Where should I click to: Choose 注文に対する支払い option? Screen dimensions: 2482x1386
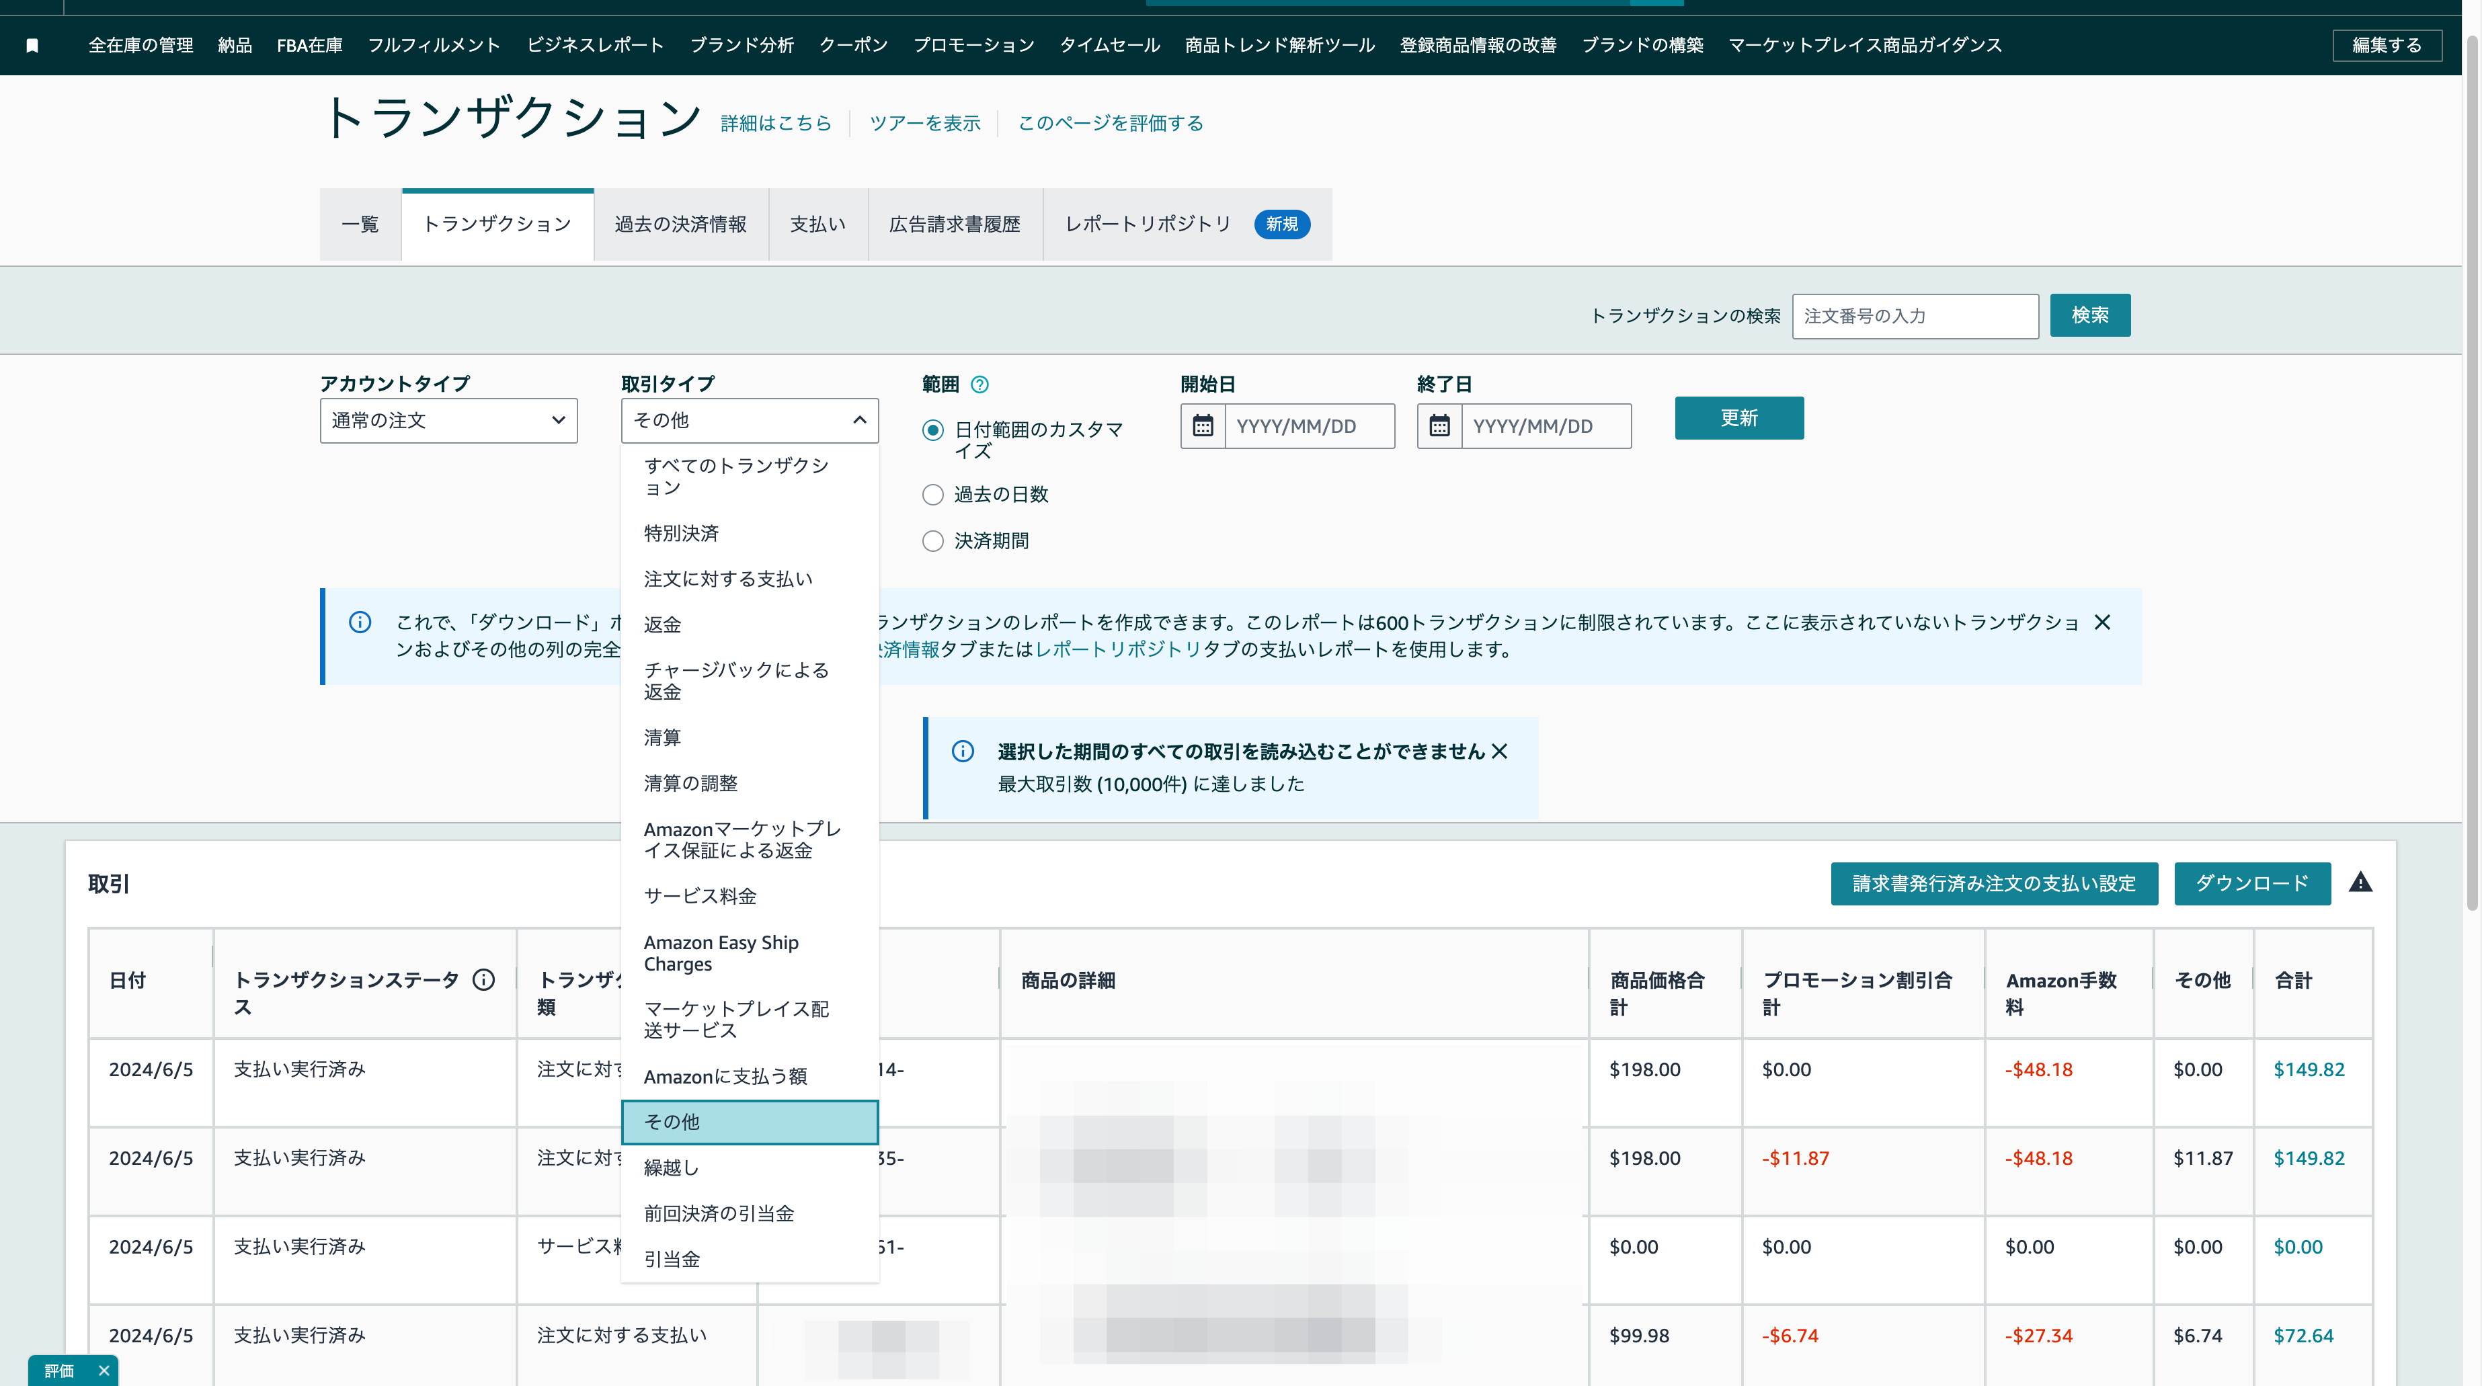tap(750, 579)
